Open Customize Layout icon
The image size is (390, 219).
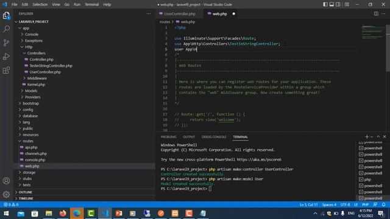pyautogui.click(x=347, y=4)
